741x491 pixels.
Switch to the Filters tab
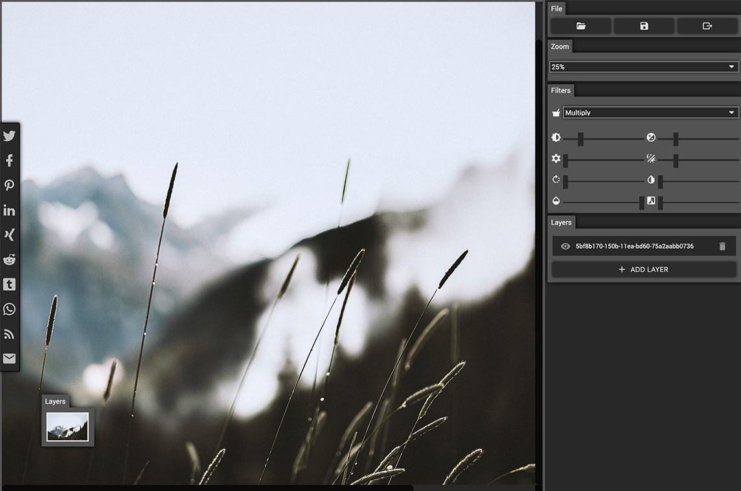pos(560,90)
